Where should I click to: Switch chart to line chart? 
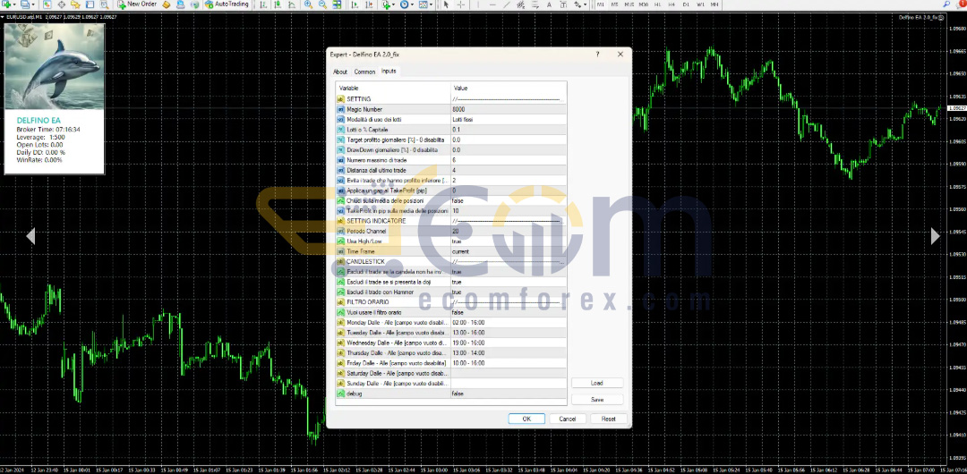tap(292, 4)
